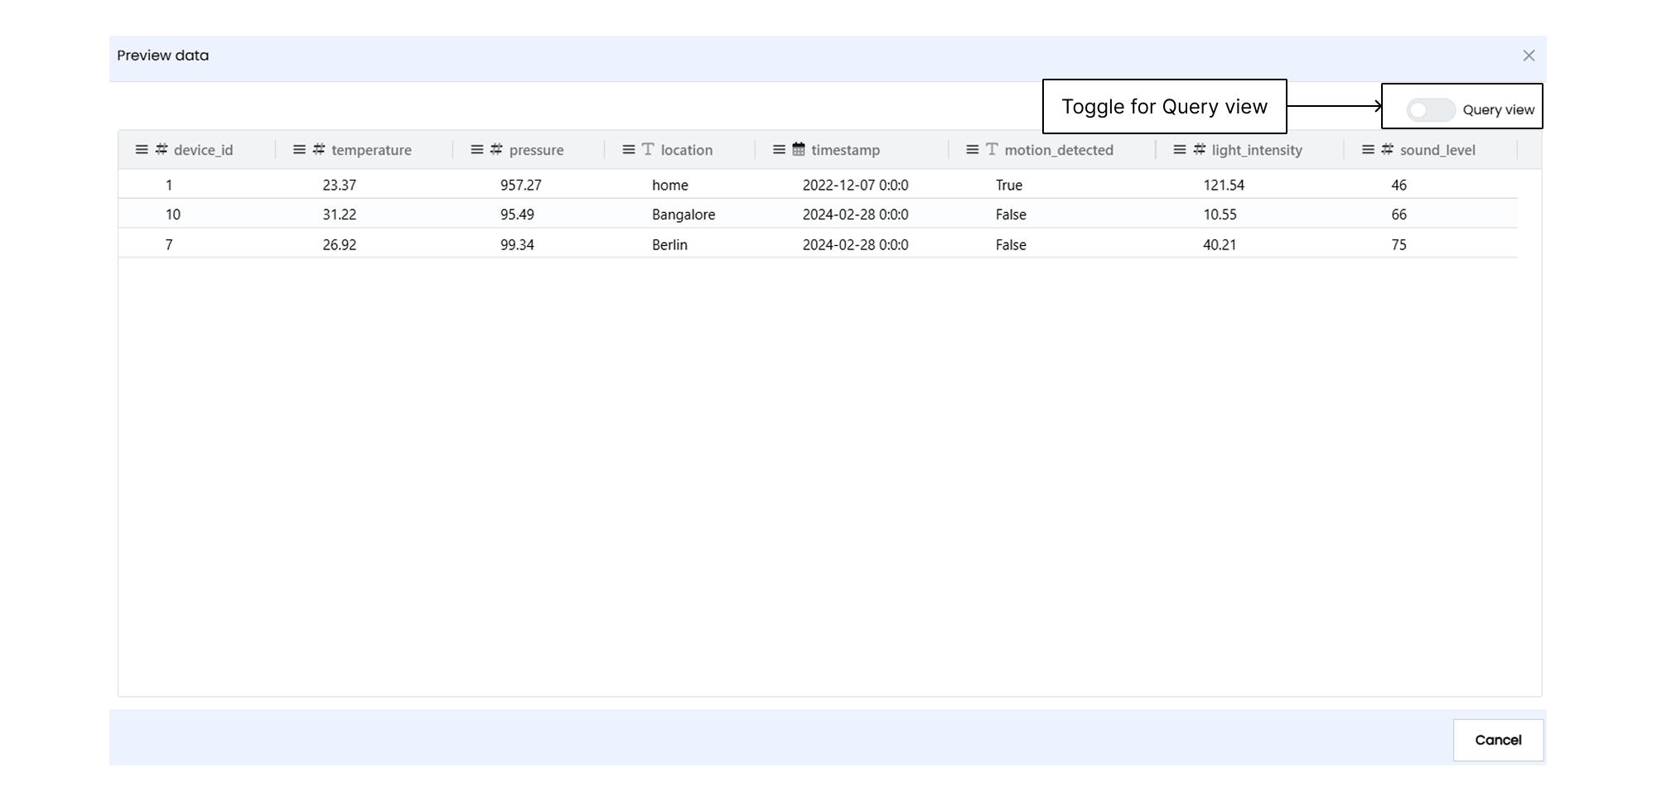
Task: Click the number type icon beside light_intensity
Action: coord(1200,149)
